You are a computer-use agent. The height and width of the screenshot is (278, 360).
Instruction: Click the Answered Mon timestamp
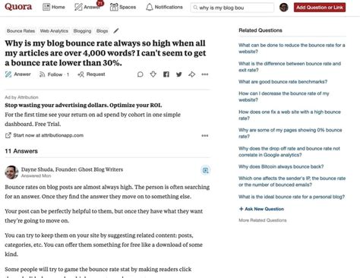point(36,175)
